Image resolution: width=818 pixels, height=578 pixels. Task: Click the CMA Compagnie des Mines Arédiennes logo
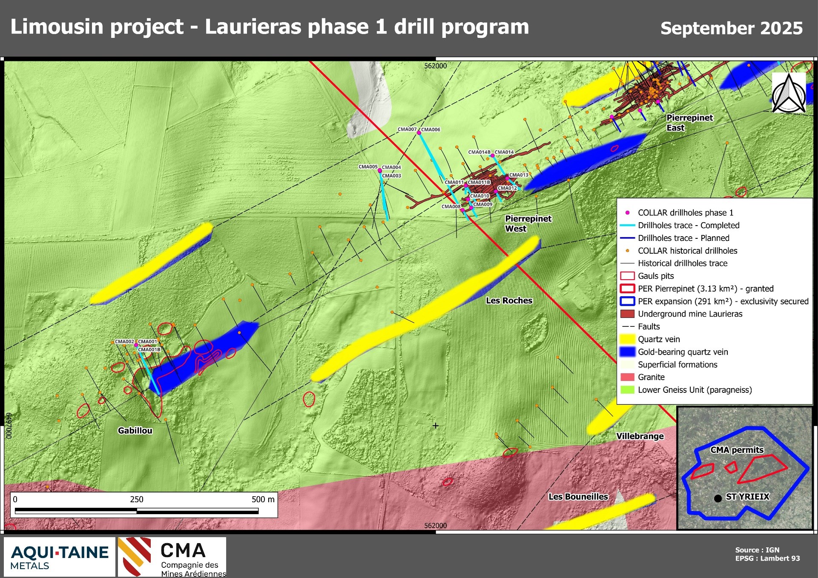(172, 557)
